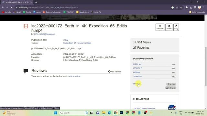Image resolution: width=207 pixels, height=116 pixels.
Task: Toggle the browser side panel icon
Action: 195,7
